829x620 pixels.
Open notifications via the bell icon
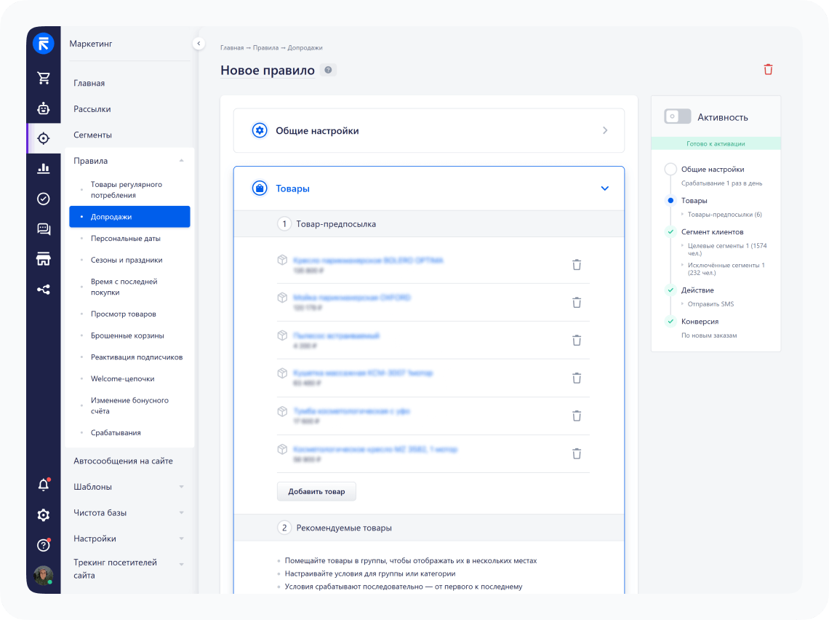[44, 484]
